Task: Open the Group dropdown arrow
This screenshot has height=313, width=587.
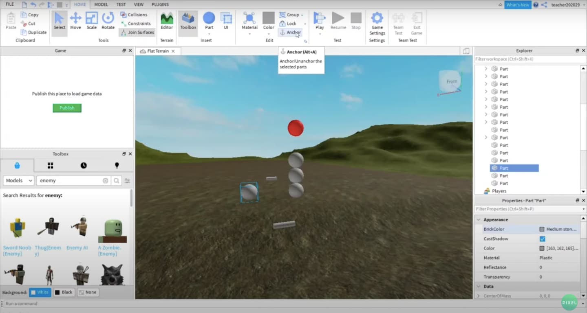Action: (302, 15)
